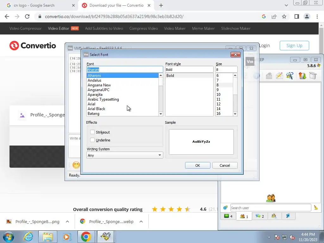Open the BeeBEEP groups tab
This screenshot has width=324, height=243.
pos(274,216)
